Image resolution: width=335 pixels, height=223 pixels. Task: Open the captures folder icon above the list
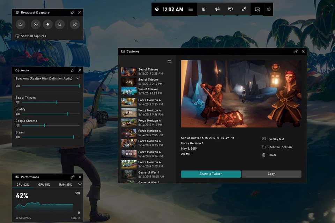[x=170, y=62]
